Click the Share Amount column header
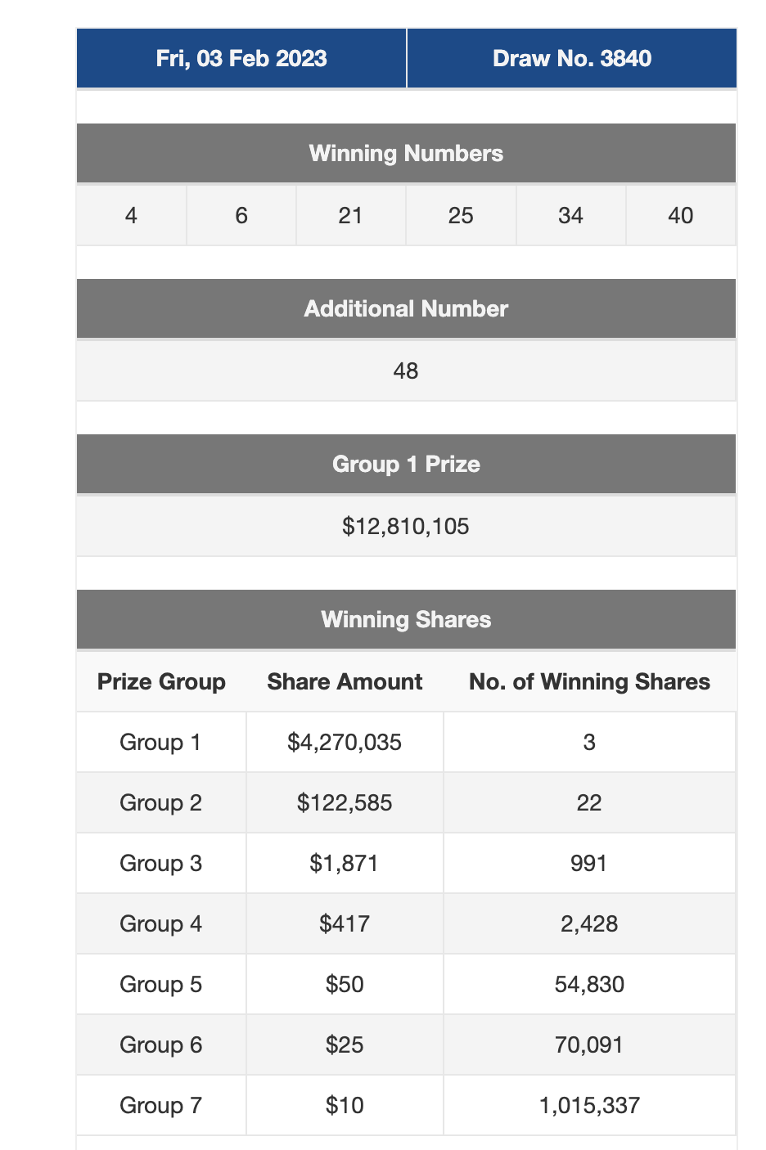 click(x=345, y=682)
